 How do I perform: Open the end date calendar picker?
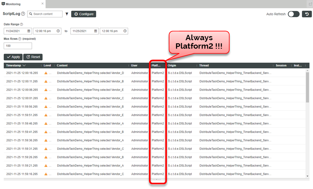pyautogui.click(x=96, y=31)
